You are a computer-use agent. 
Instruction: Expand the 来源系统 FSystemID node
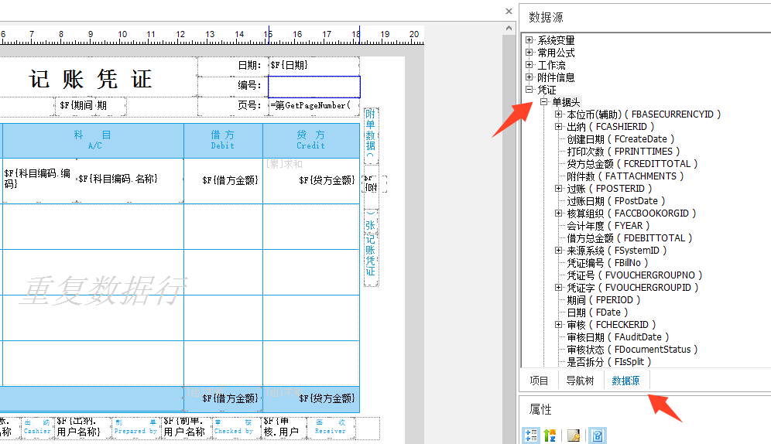pos(559,250)
